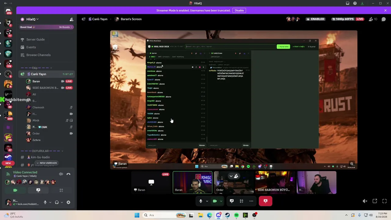Open Discord inbox icon in title bar
391x220 pixels.
tap(348, 3)
